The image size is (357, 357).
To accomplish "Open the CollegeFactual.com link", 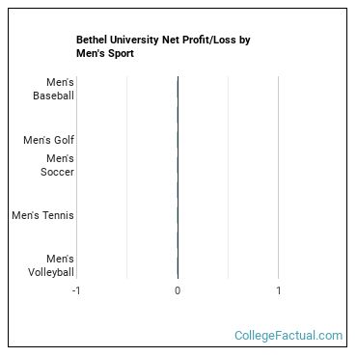I will click(288, 336).
